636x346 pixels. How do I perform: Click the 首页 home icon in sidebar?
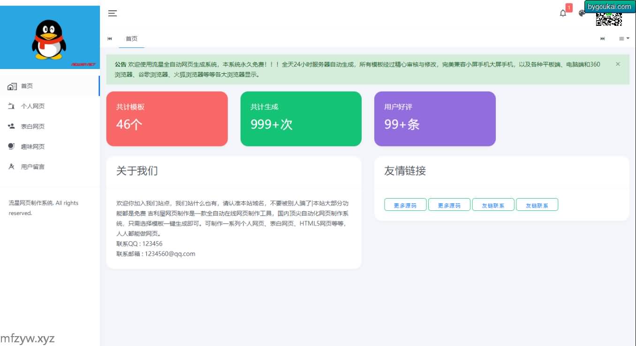(x=12, y=86)
